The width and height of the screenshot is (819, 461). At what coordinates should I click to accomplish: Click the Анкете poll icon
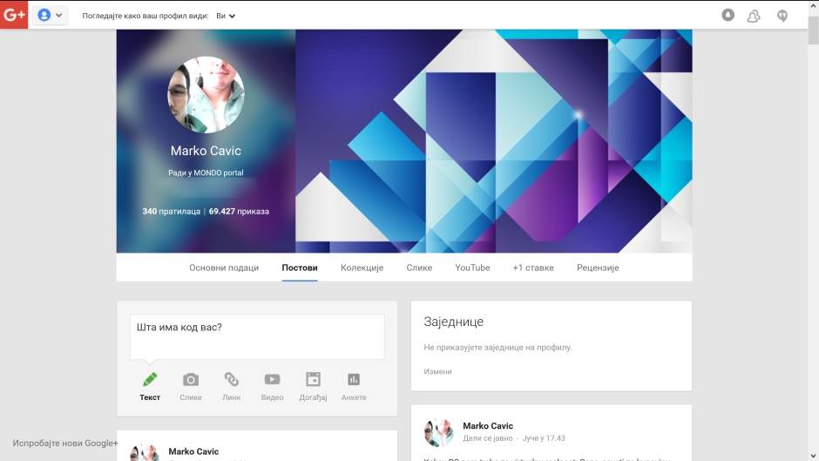click(x=354, y=380)
